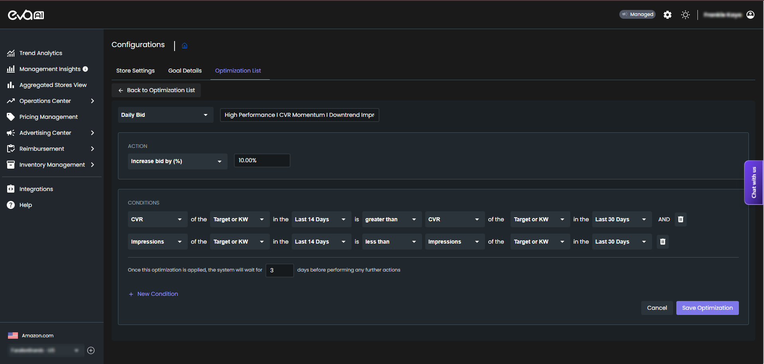
Task: Click the add store plus icon
Action: (x=91, y=350)
